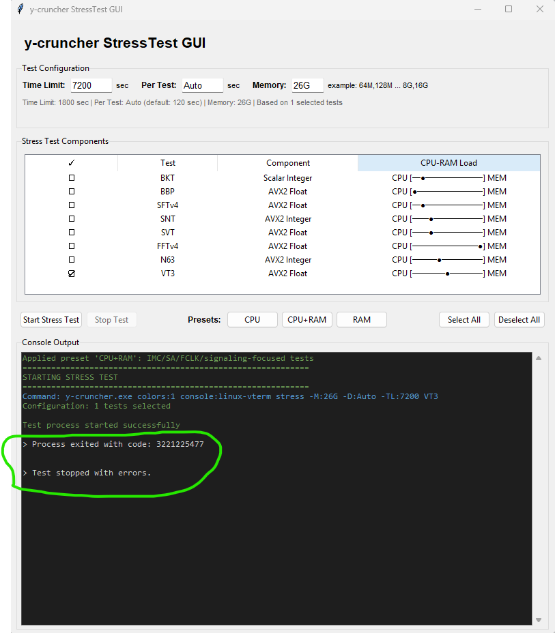The image size is (555, 633).
Task: Enable the N63 test checkbox
Action: [72, 260]
